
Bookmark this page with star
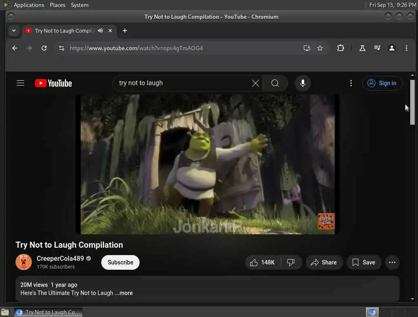pyautogui.click(x=320, y=48)
